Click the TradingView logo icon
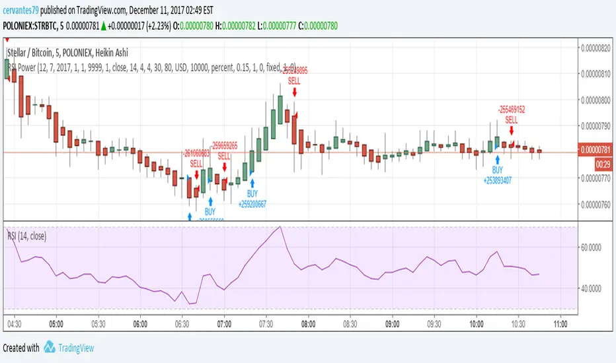 [x=49, y=347]
